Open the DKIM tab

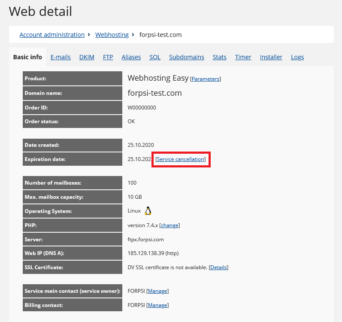[87, 57]
